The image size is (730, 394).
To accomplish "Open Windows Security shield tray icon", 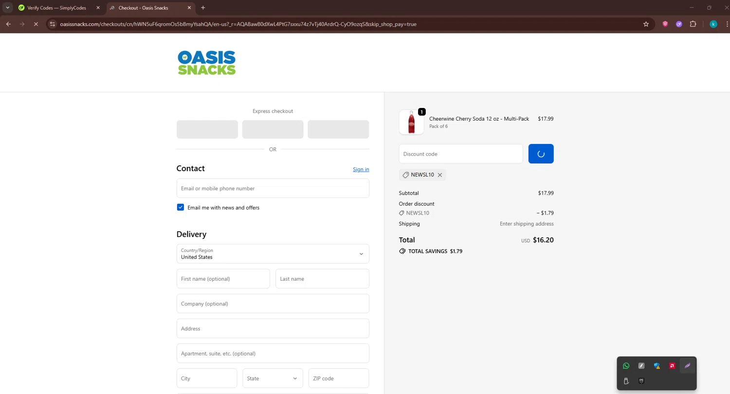I will (657, 366).
